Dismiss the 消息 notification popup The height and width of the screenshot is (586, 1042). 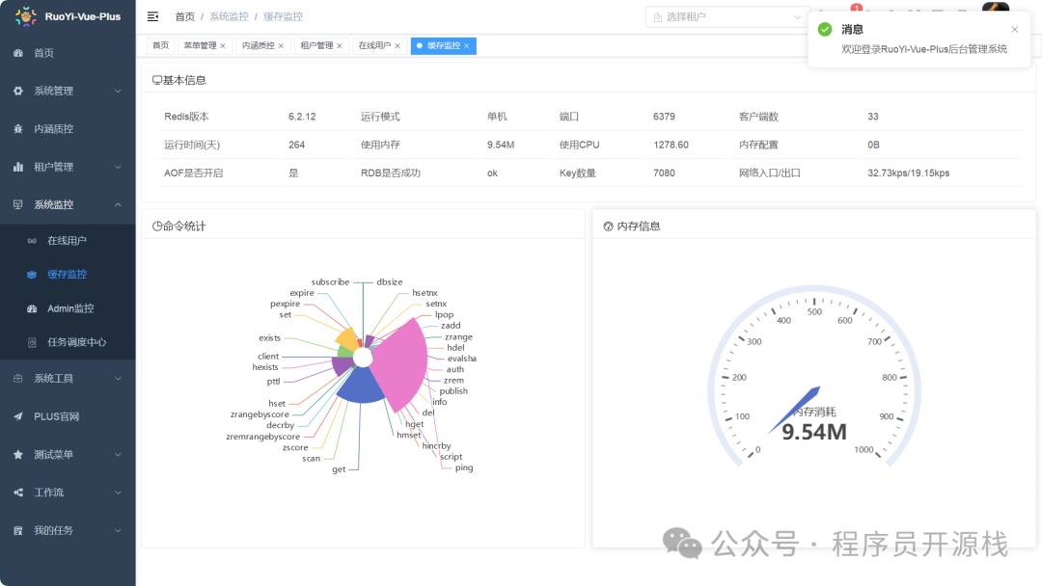[x=1014, y=29]
